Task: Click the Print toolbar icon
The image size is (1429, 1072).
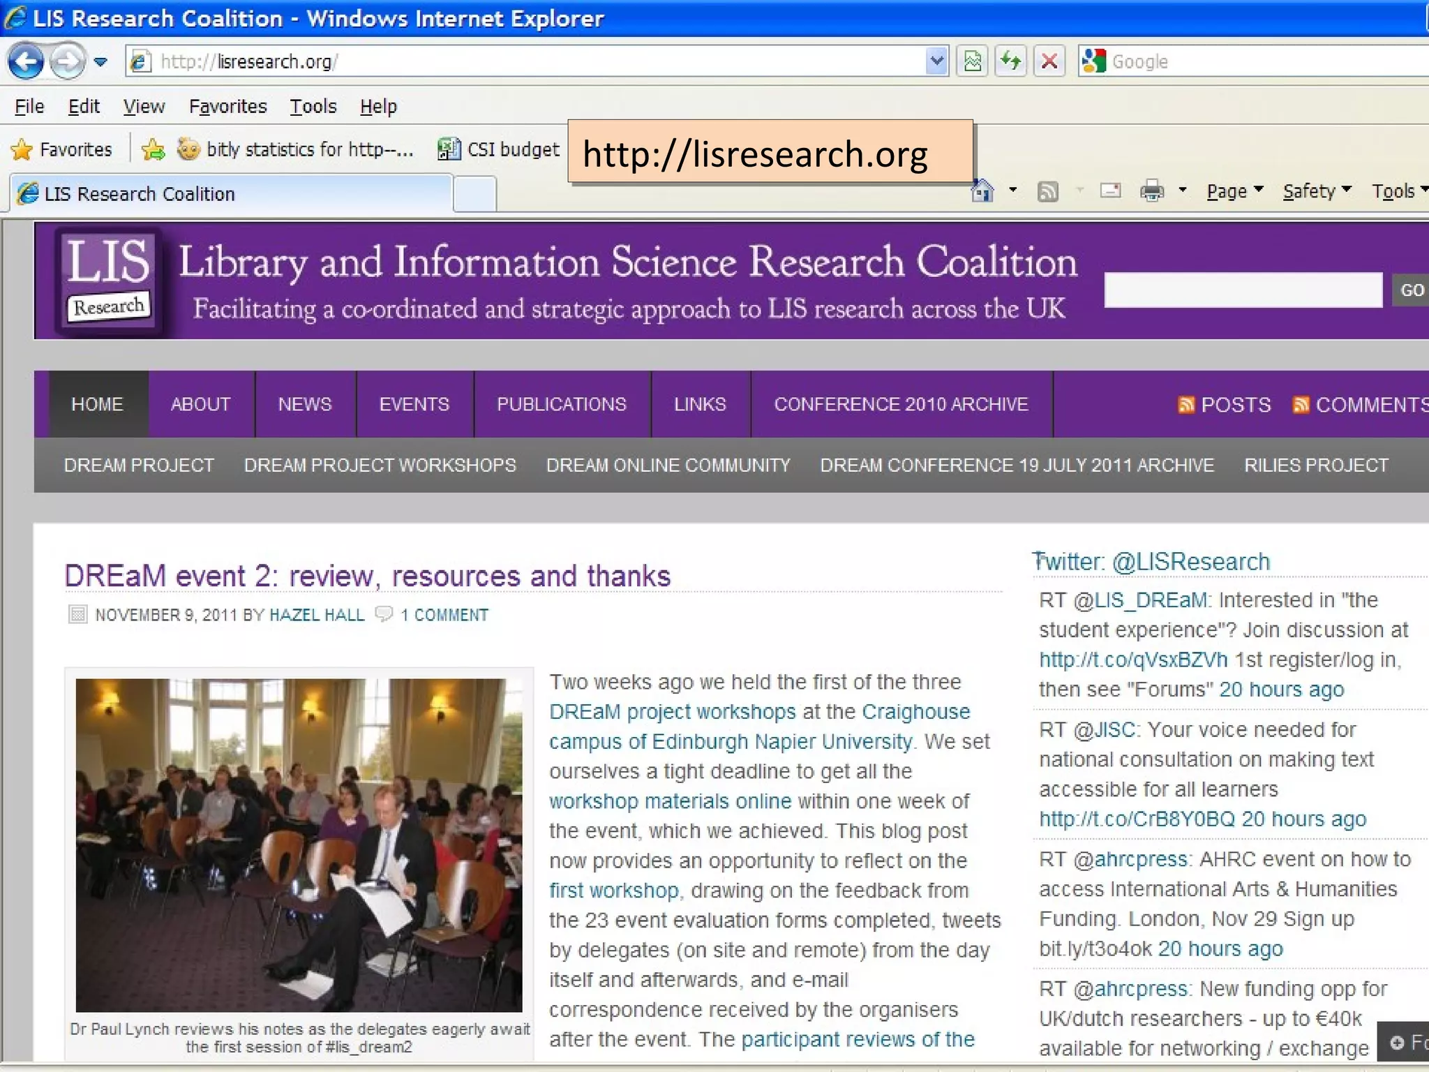Action: coord(1151,191)
